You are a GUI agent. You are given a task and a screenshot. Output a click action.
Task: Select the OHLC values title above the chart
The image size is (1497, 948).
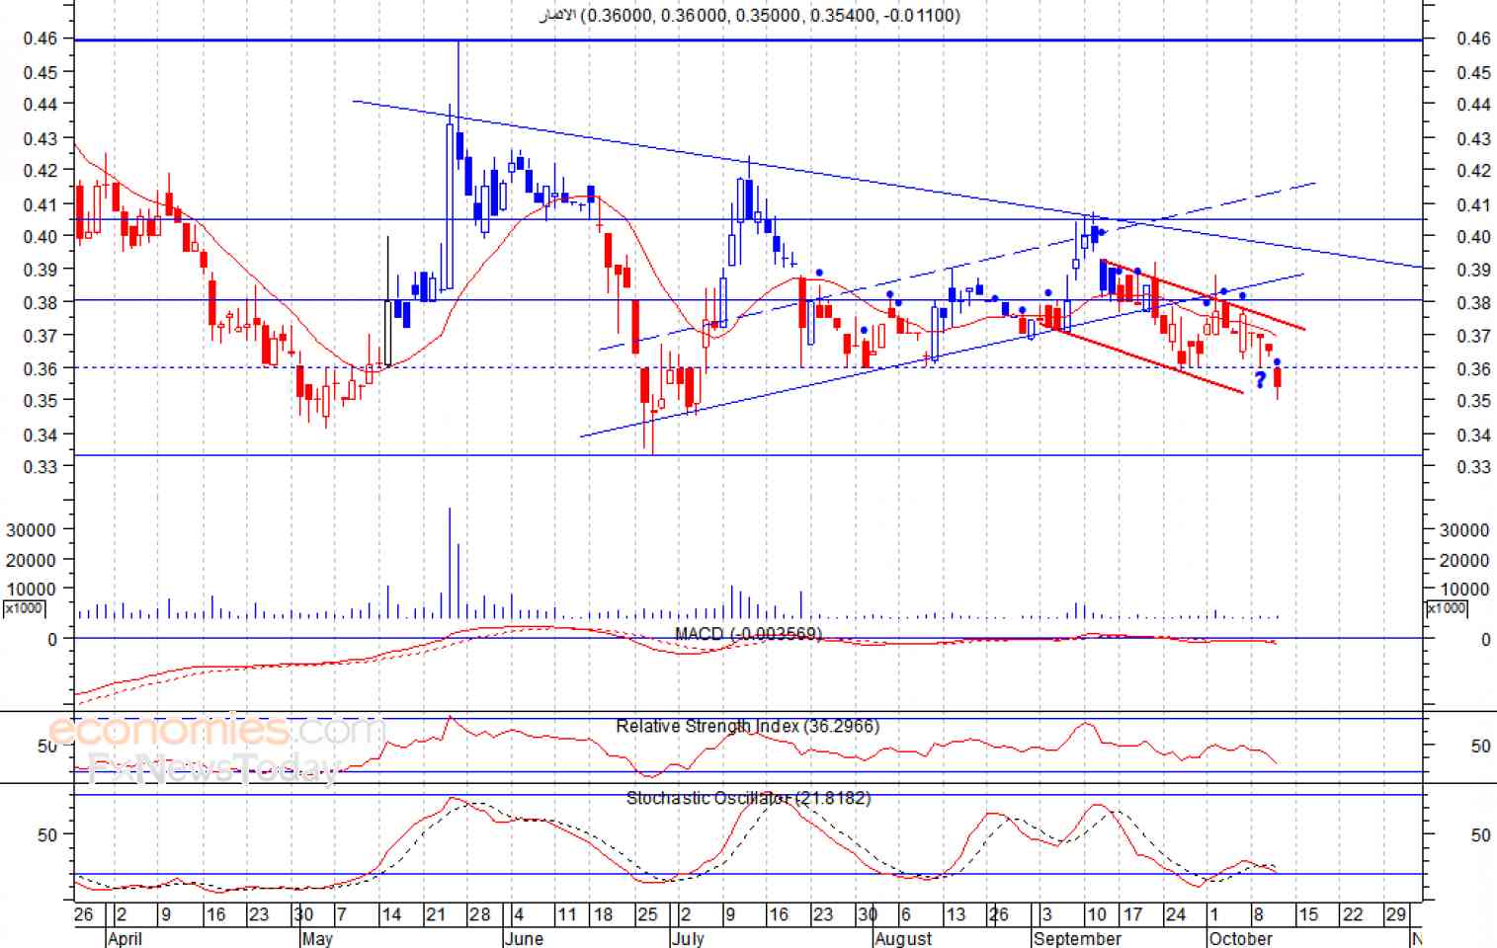coord(748,15)
